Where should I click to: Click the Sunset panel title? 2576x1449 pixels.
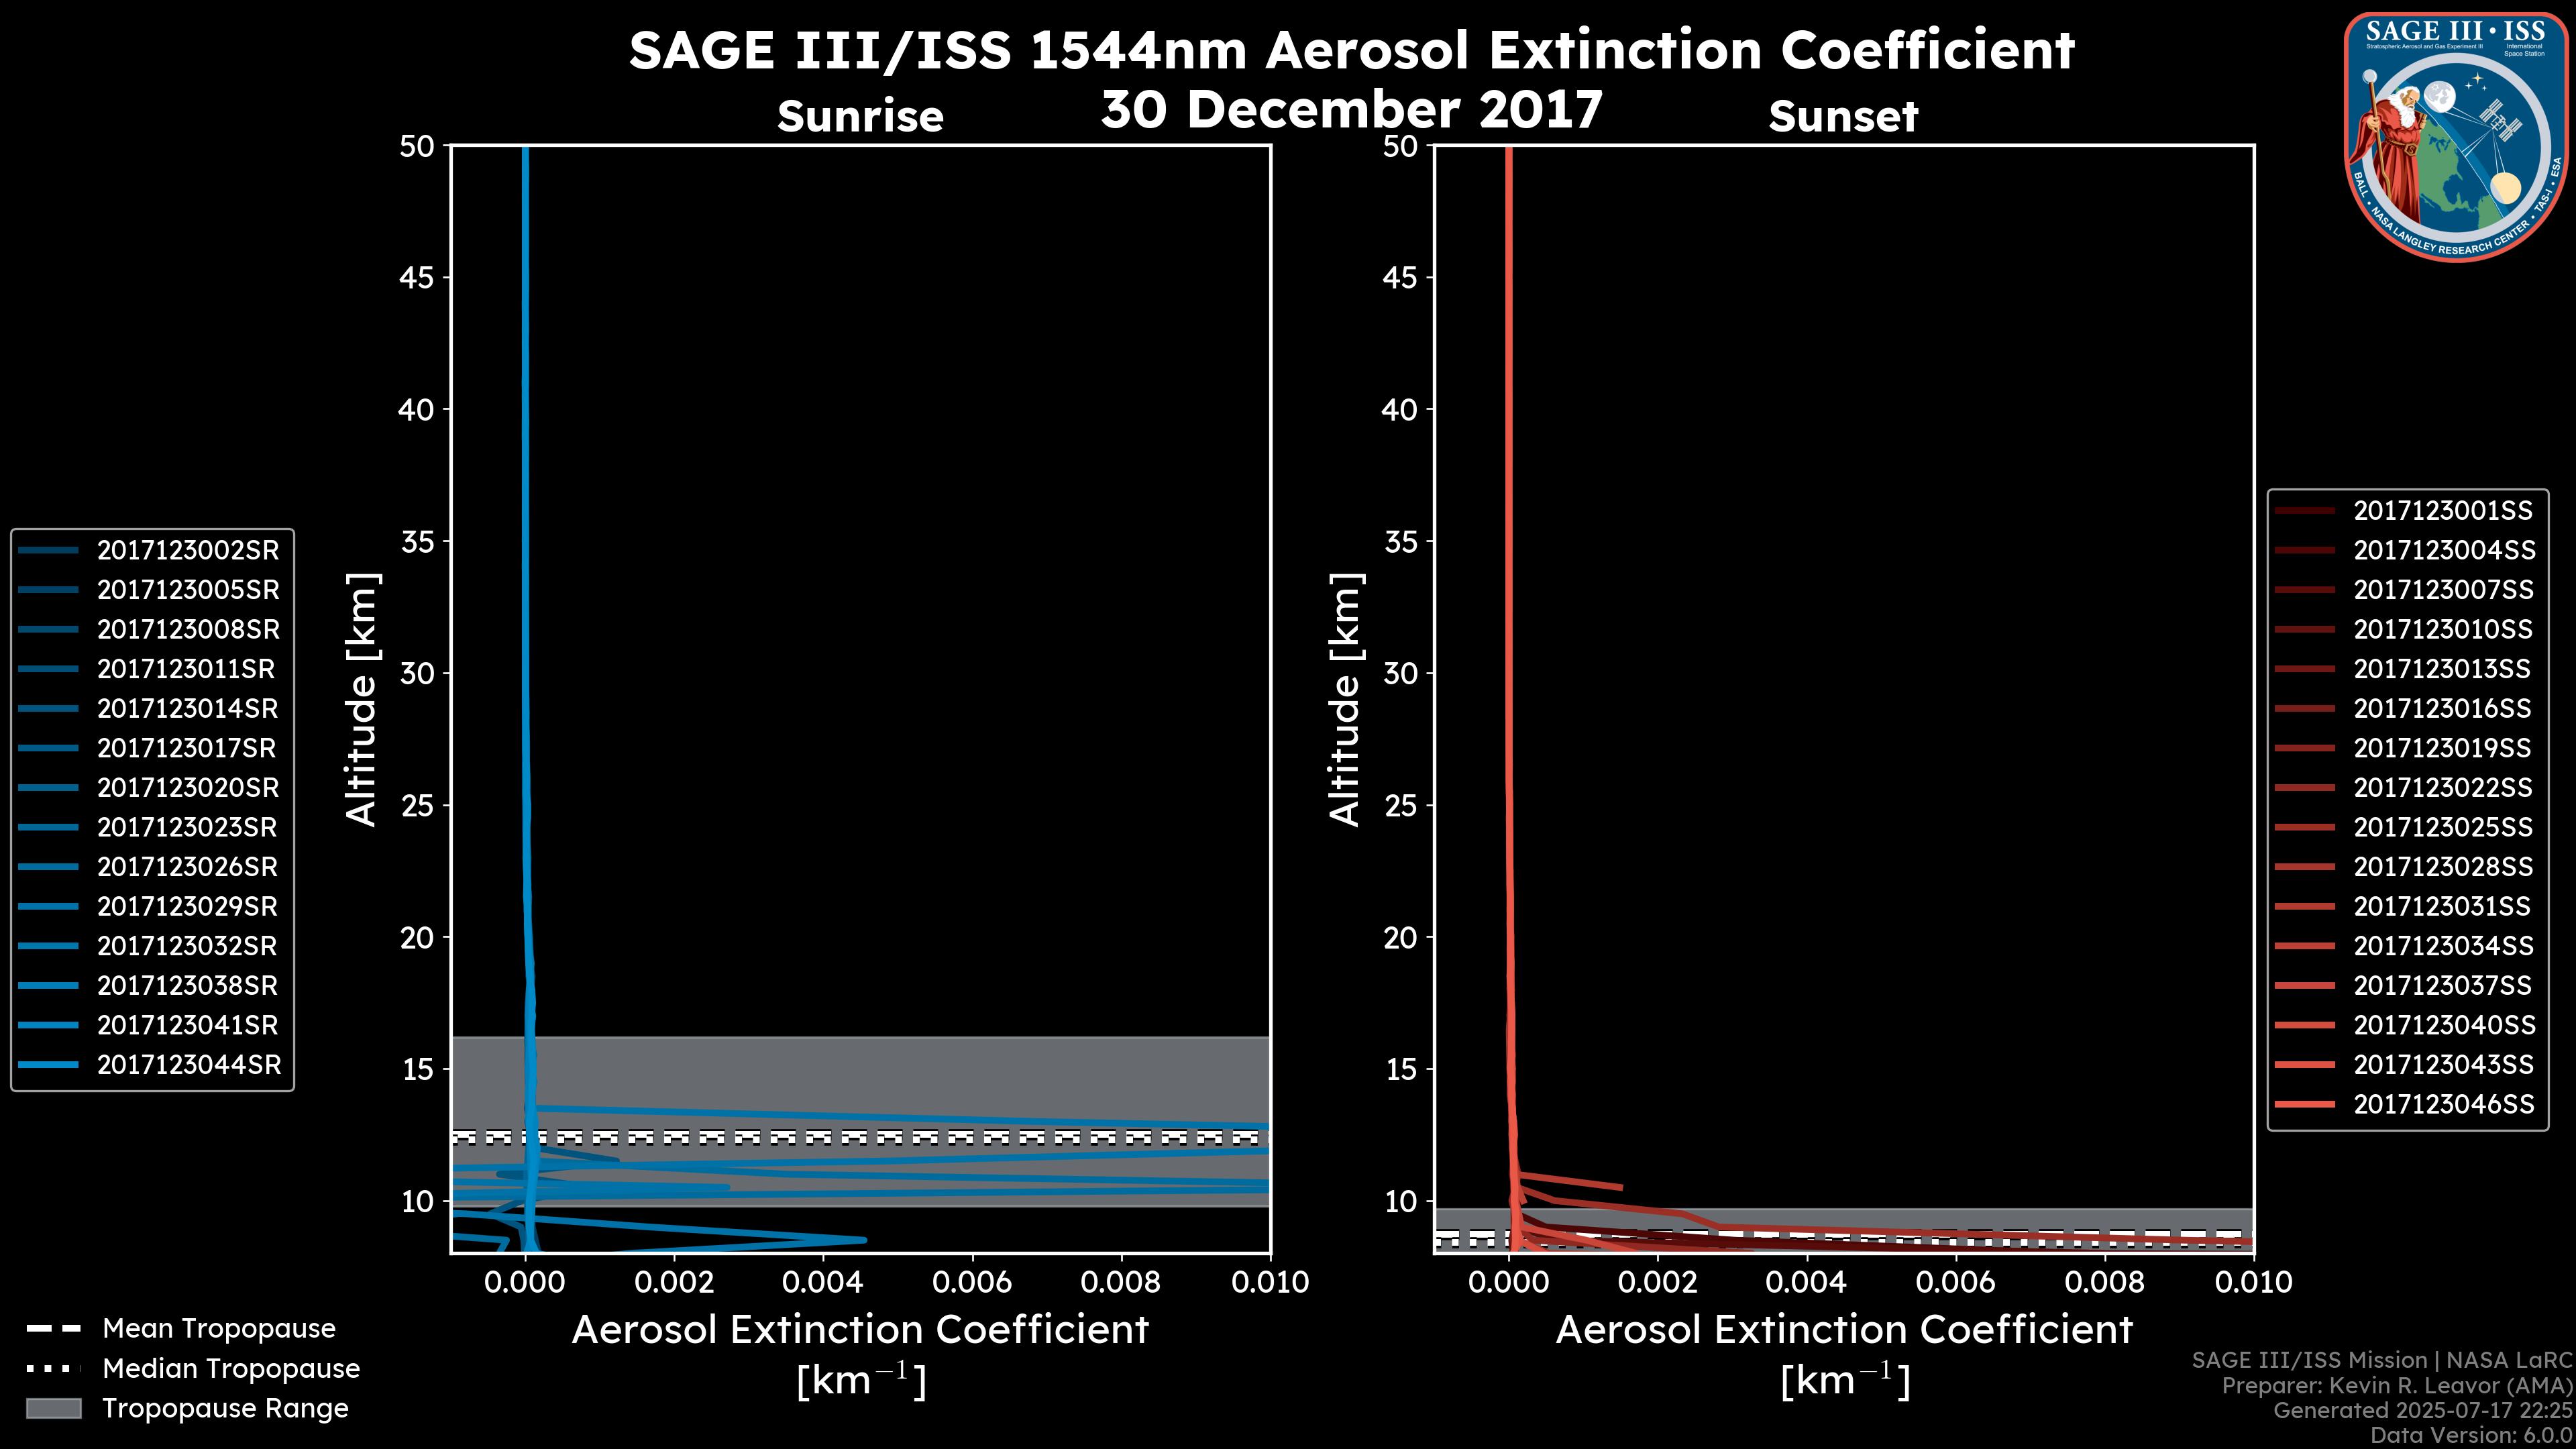click(1842, 117)
